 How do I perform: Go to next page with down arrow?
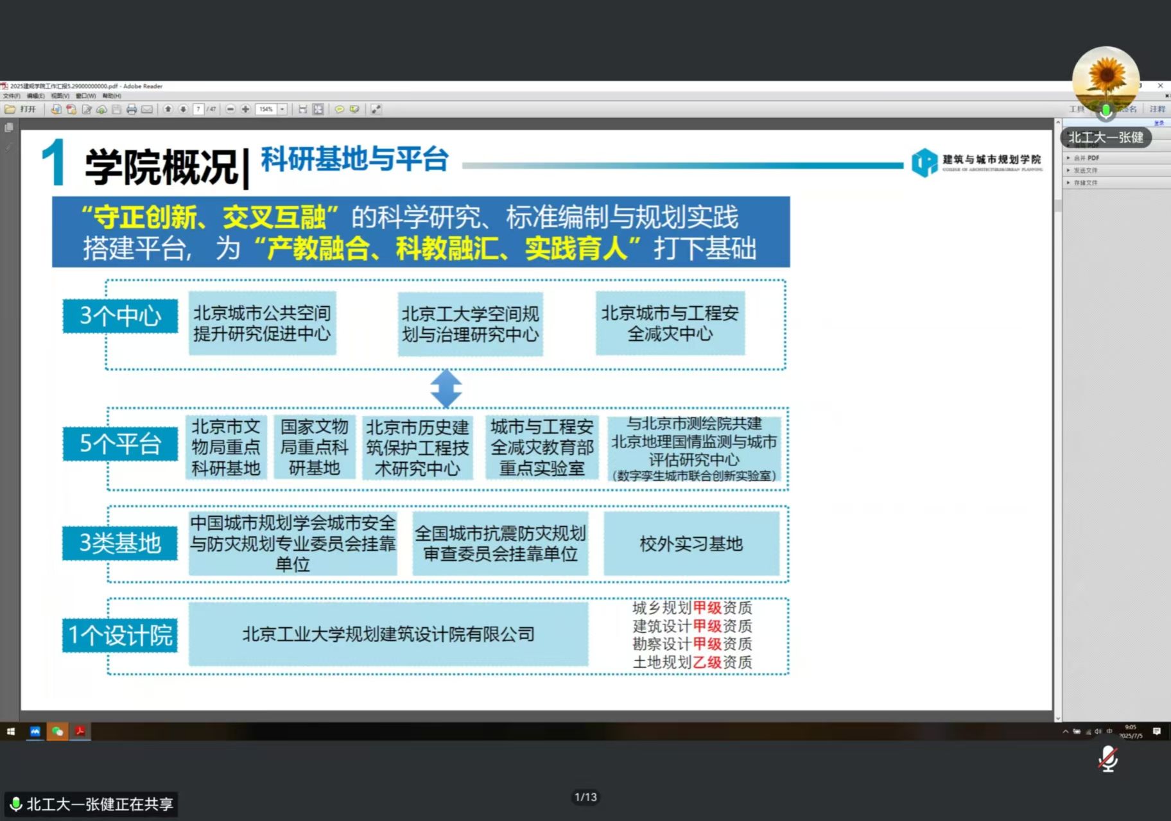tap(183, 109)
